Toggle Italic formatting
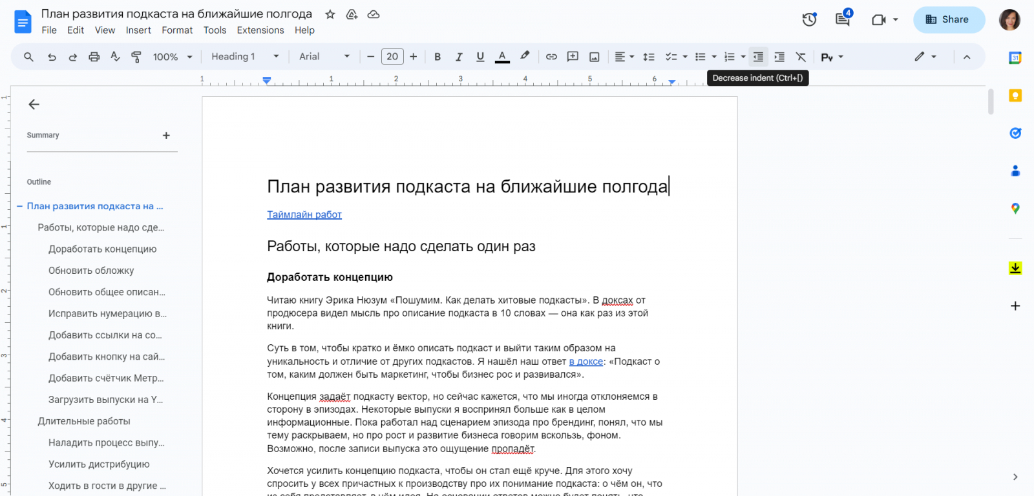Viewport: 1034px width, 496px height. (459, 57)
